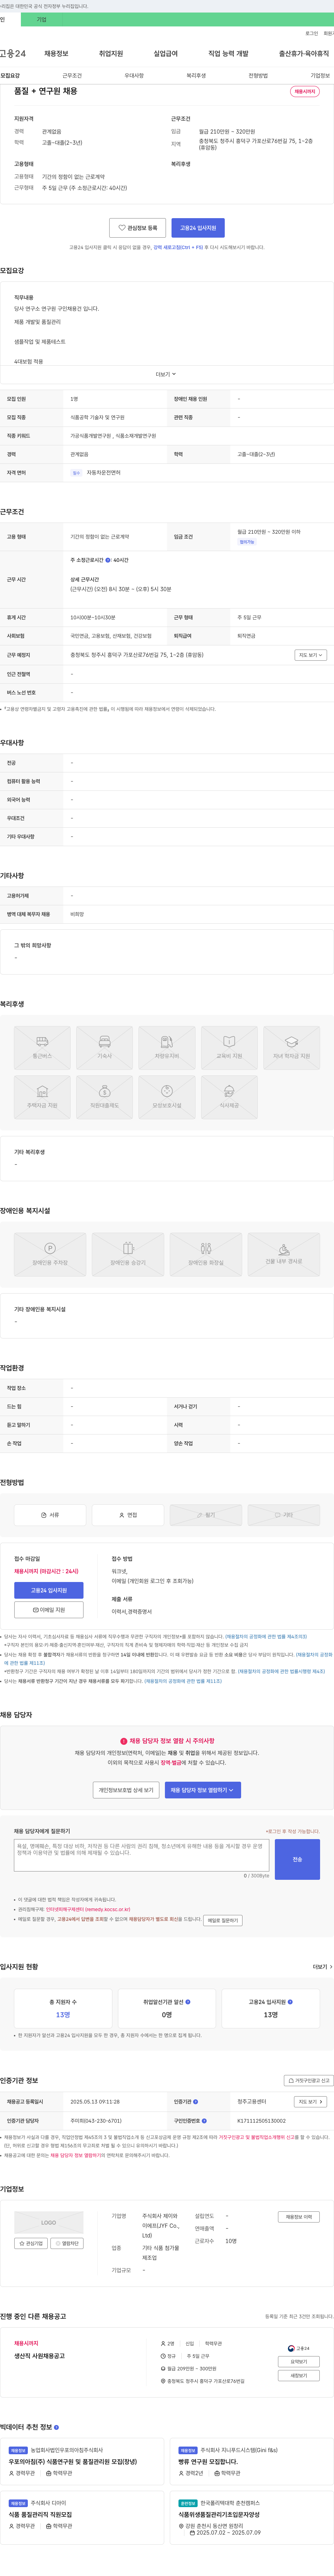Click the company LOGO placeholder image

click(x=49, y=2222)
